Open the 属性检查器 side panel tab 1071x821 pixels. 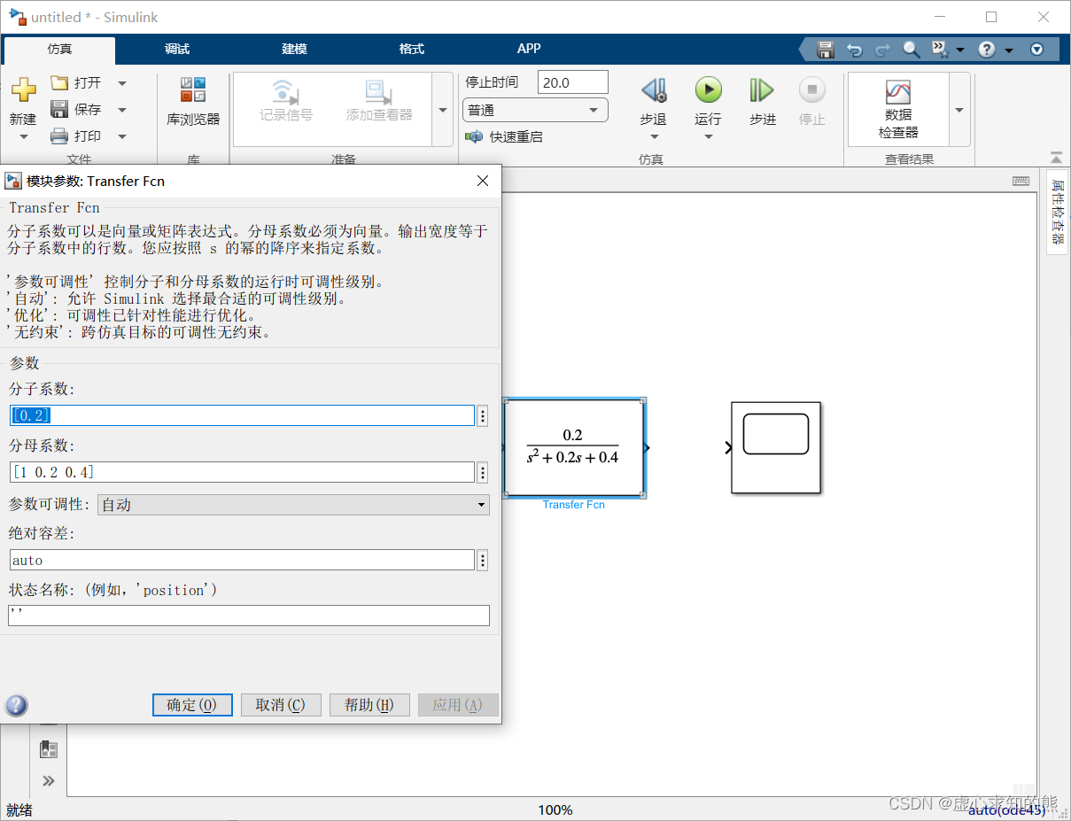(x=1057, y=211)
